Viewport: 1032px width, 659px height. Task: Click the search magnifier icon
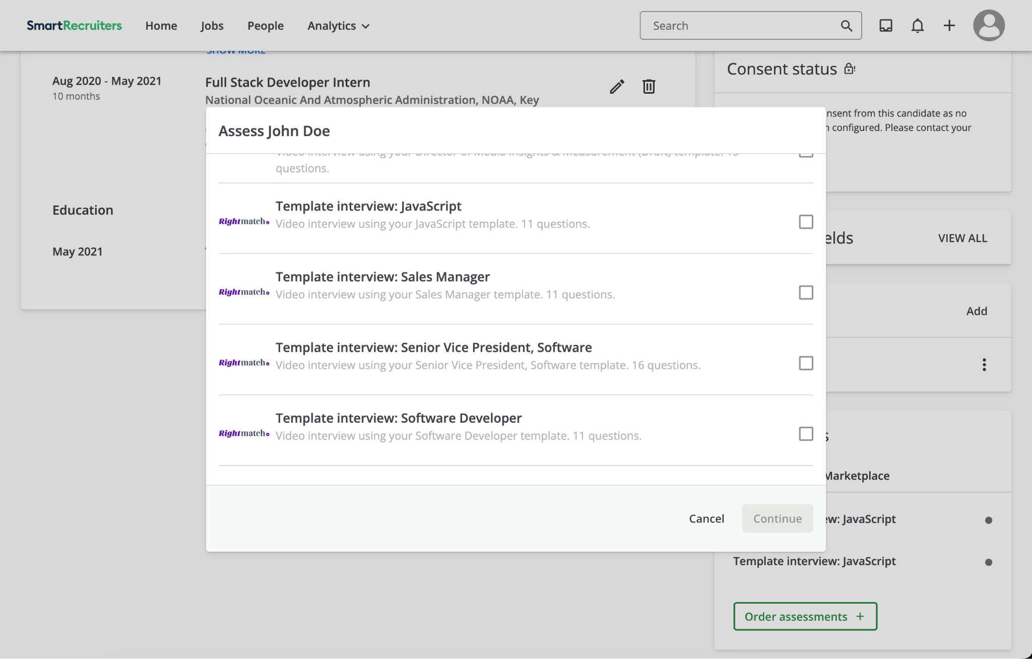pos(847,26)
